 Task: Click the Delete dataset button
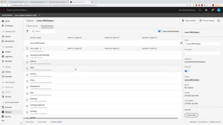coord(189,20)
